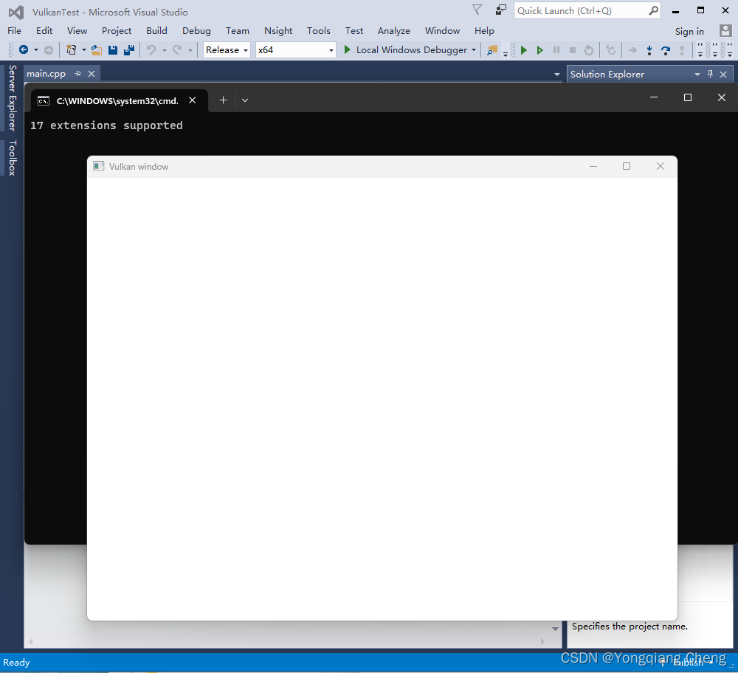738x673 pixels.
Task: Click the editor vertical scrollbar down arrow
Action: [556, 628]
